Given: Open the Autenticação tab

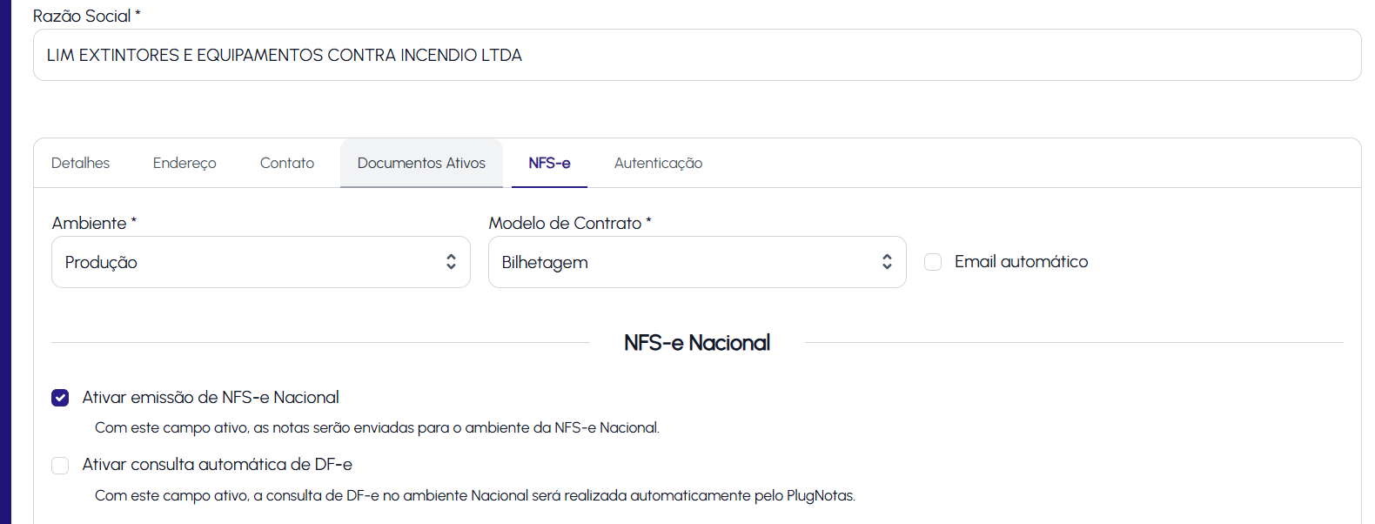Looking at the screenshot, I should click(x=658, y=164).
